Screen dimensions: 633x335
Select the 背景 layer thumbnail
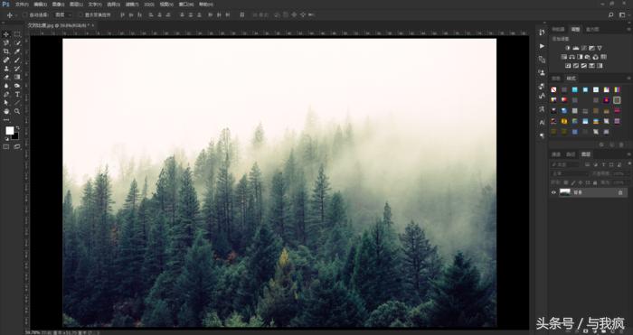565,192
